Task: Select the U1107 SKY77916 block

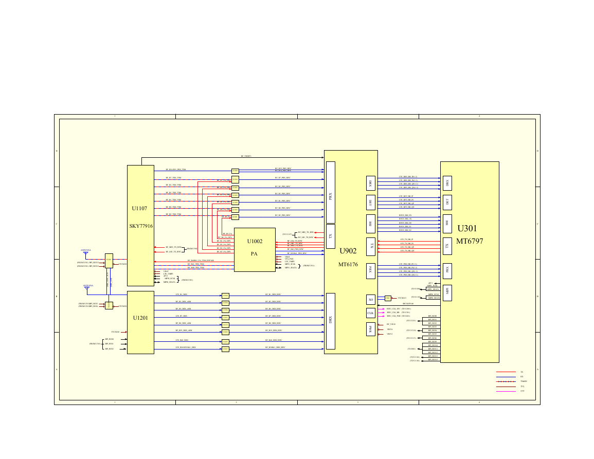Action: (x=140, y=226)
